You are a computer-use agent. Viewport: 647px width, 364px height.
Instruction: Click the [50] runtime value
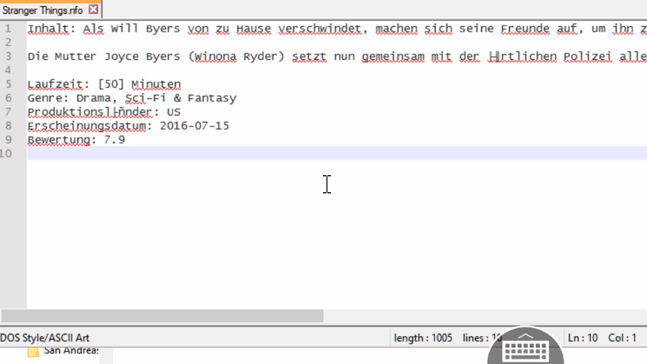(x=111, y=84)
